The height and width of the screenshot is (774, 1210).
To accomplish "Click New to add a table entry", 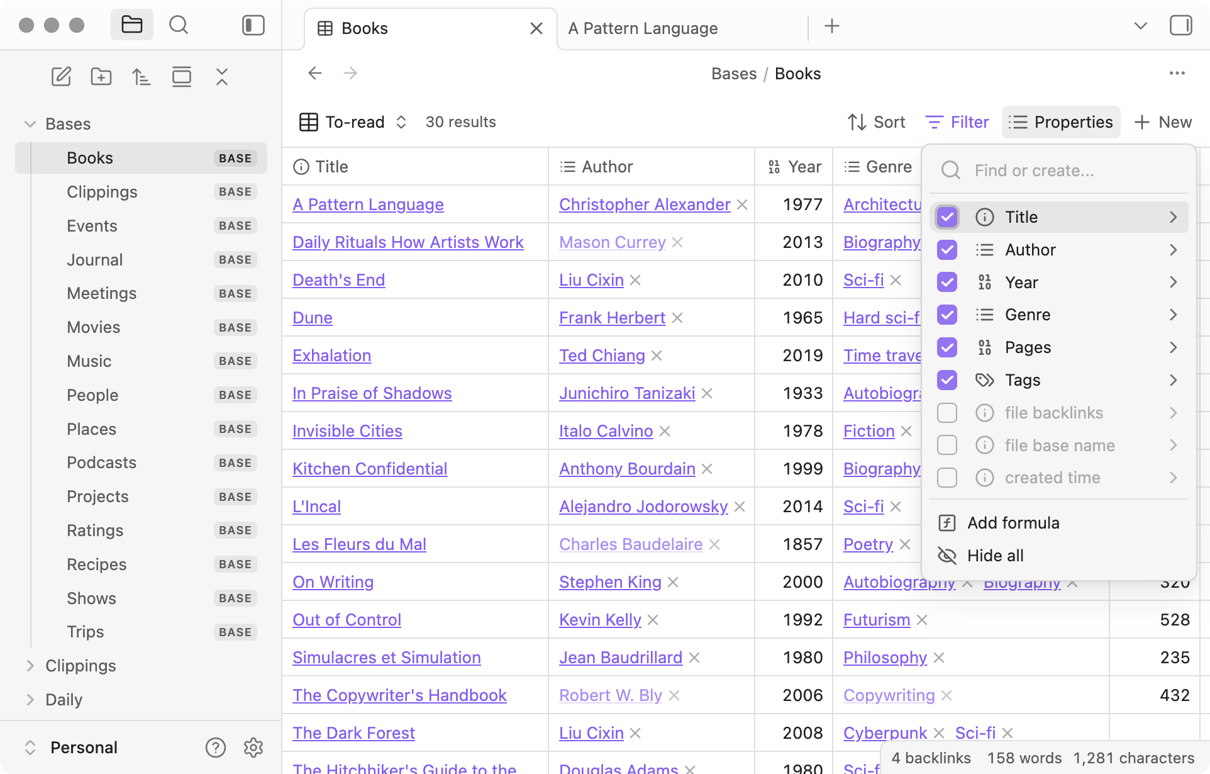I will pos(1162,122).
